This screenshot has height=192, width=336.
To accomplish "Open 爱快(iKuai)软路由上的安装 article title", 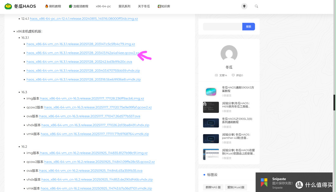I will point(239,152).
